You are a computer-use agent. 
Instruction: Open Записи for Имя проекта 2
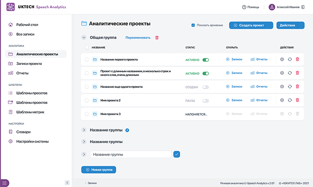(x=234, y=100)
